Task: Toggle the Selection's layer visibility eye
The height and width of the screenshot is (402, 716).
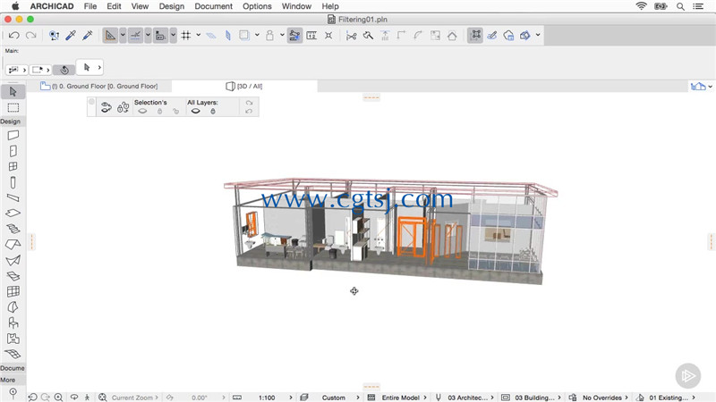Action: click(x=142, y=111)
